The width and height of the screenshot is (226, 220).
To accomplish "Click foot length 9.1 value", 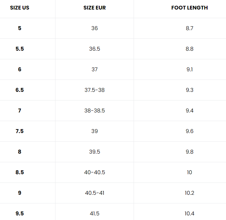I will click(189, 69).
